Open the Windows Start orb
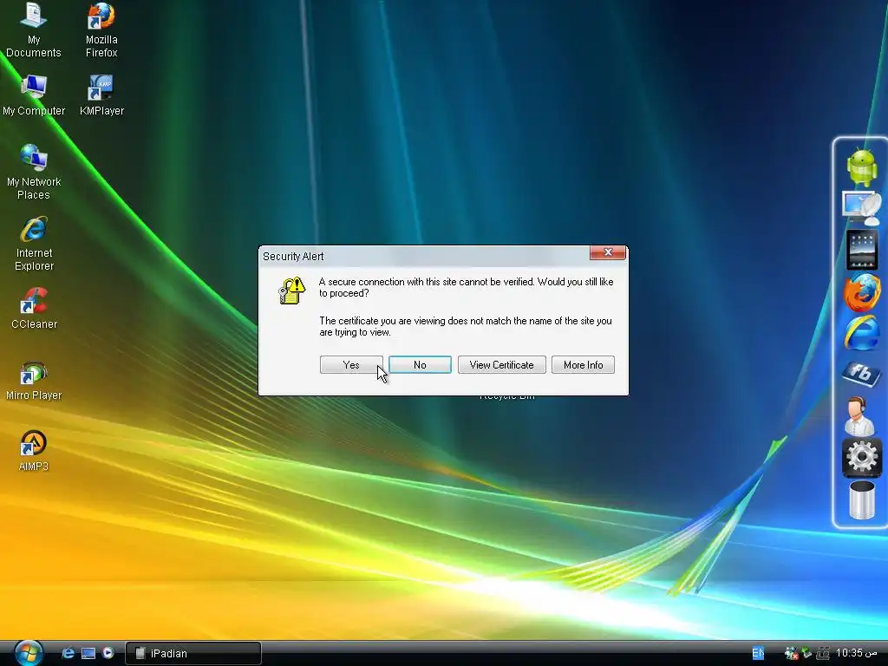Screen dimensions: 888x666 pos(29,652)
